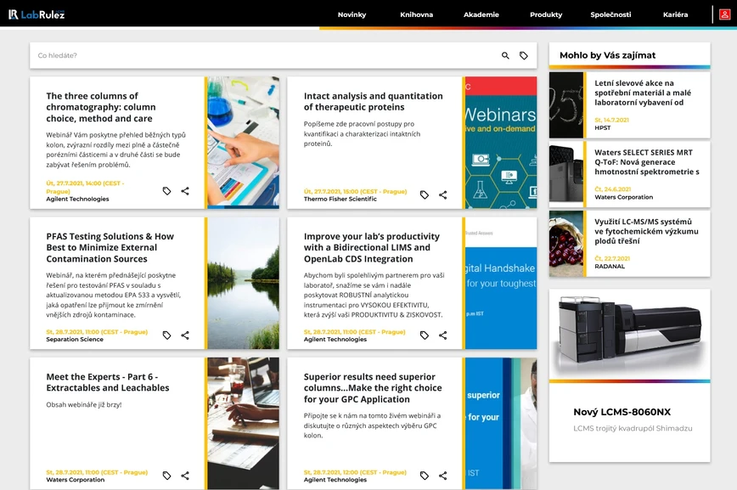
Task: Click 'Obsah webináře již brzy!' text
Action: click(84, 404)
